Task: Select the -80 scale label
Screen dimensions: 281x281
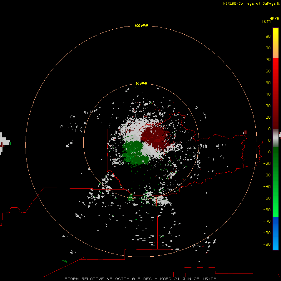Action: [x=267, y=233]
